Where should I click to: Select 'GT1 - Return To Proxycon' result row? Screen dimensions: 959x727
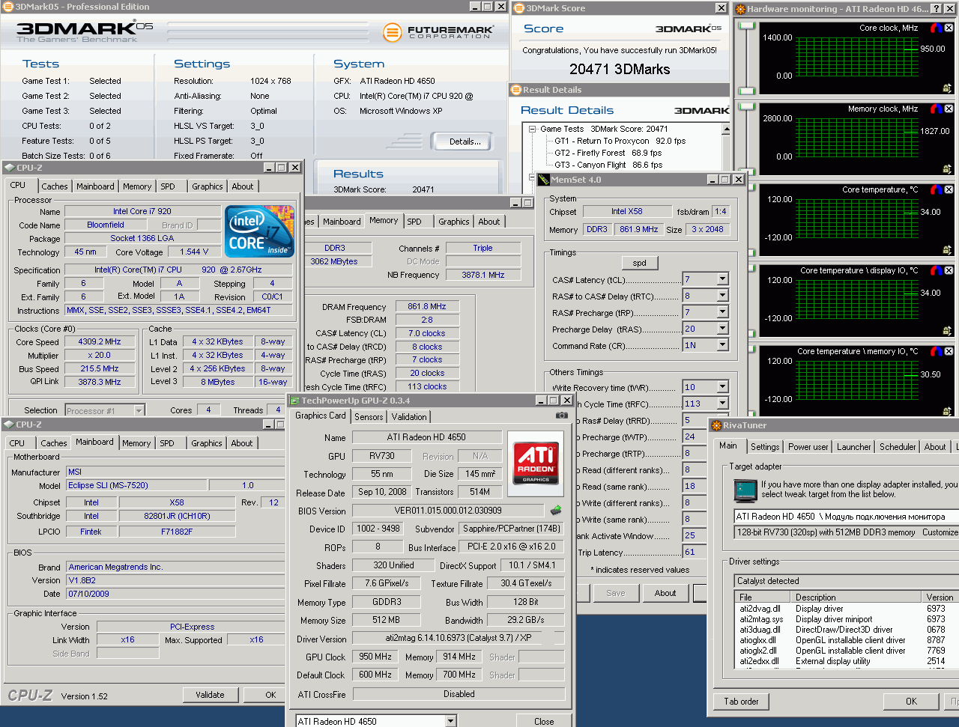(620, 141)
